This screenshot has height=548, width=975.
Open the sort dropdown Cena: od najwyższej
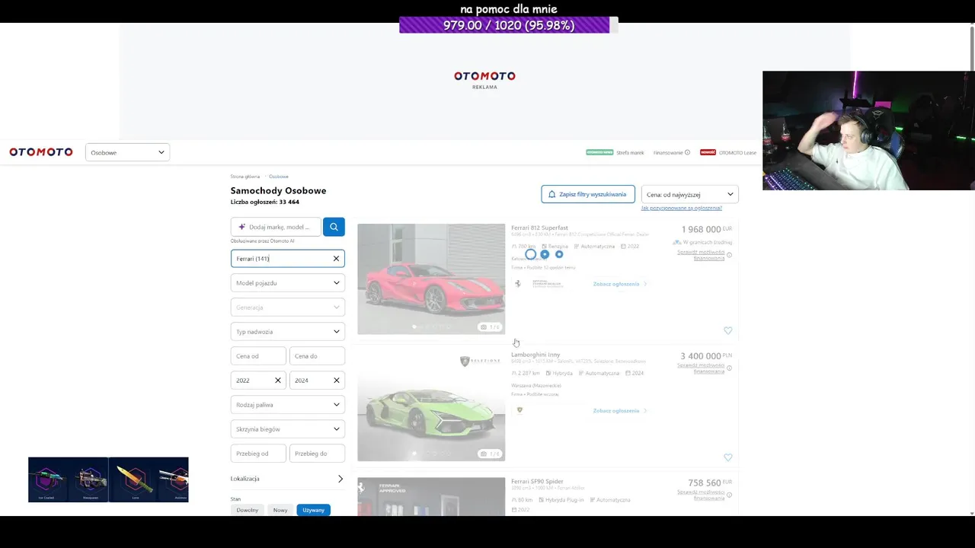click(x=690, y=194)
